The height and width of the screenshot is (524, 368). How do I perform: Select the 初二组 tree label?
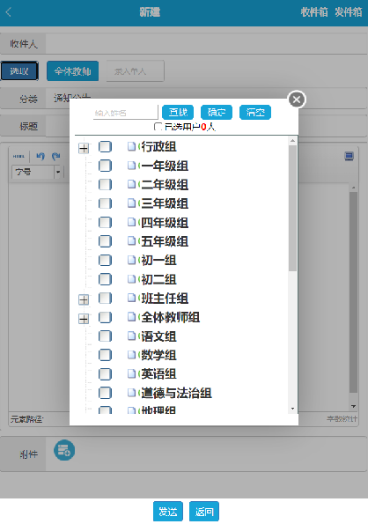(x=159, y=279)
